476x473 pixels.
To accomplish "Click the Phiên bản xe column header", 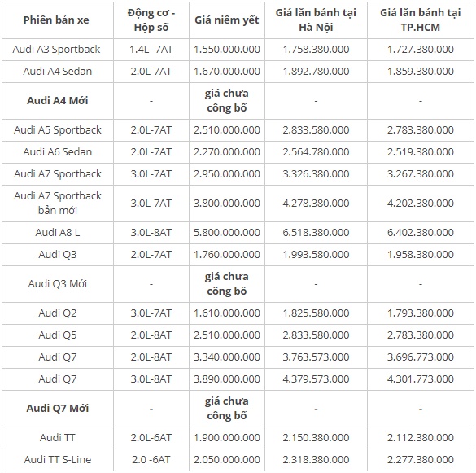I will [56, 20].
